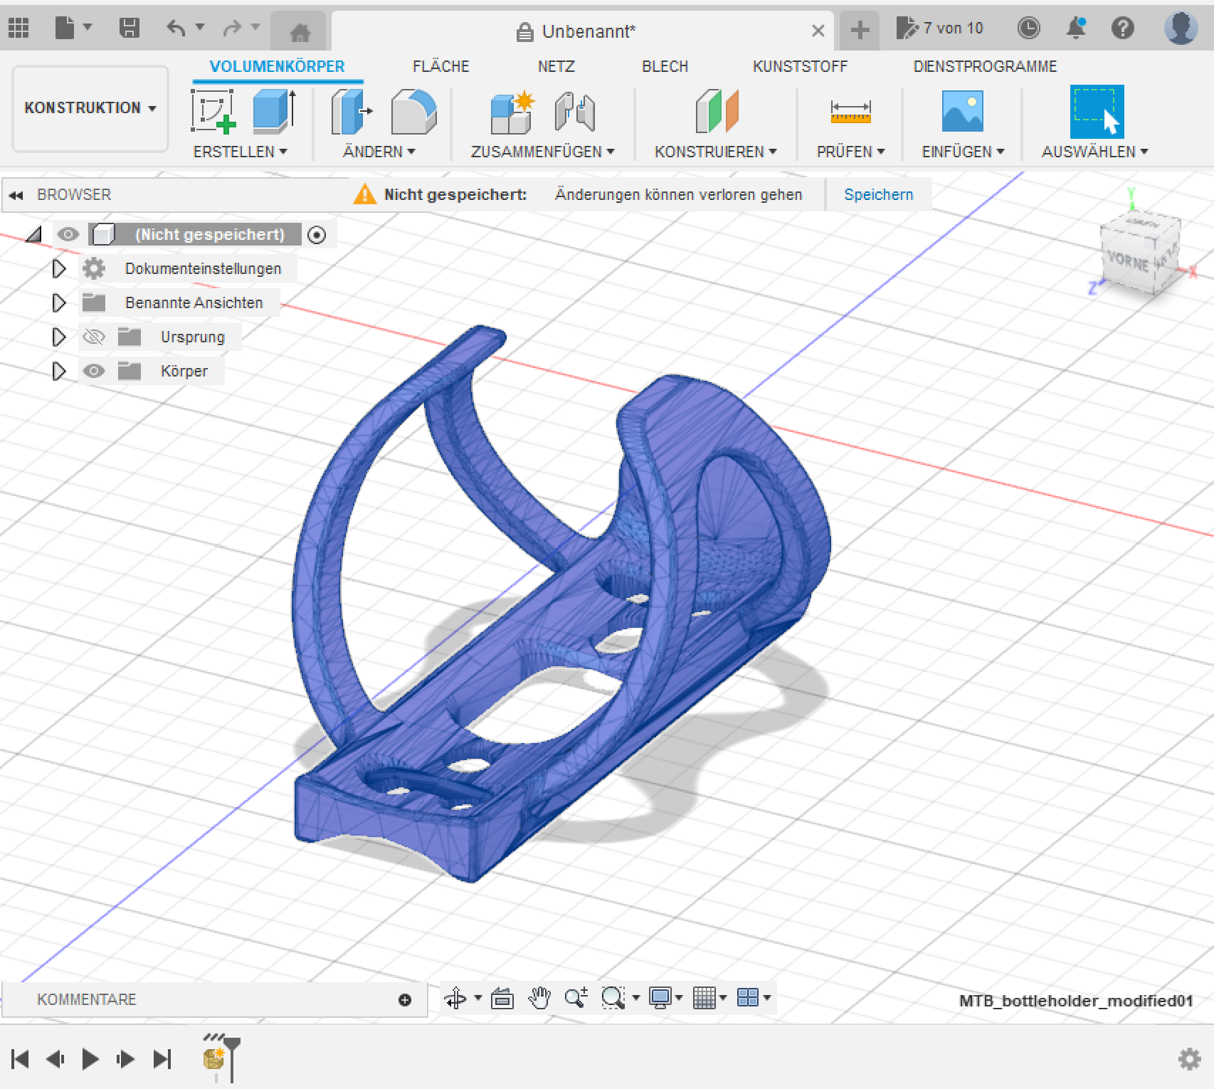
Task: Activate the Pan hand tool
Action: 539,999
